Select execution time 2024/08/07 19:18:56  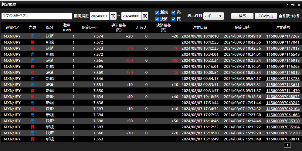pos(242,97)
